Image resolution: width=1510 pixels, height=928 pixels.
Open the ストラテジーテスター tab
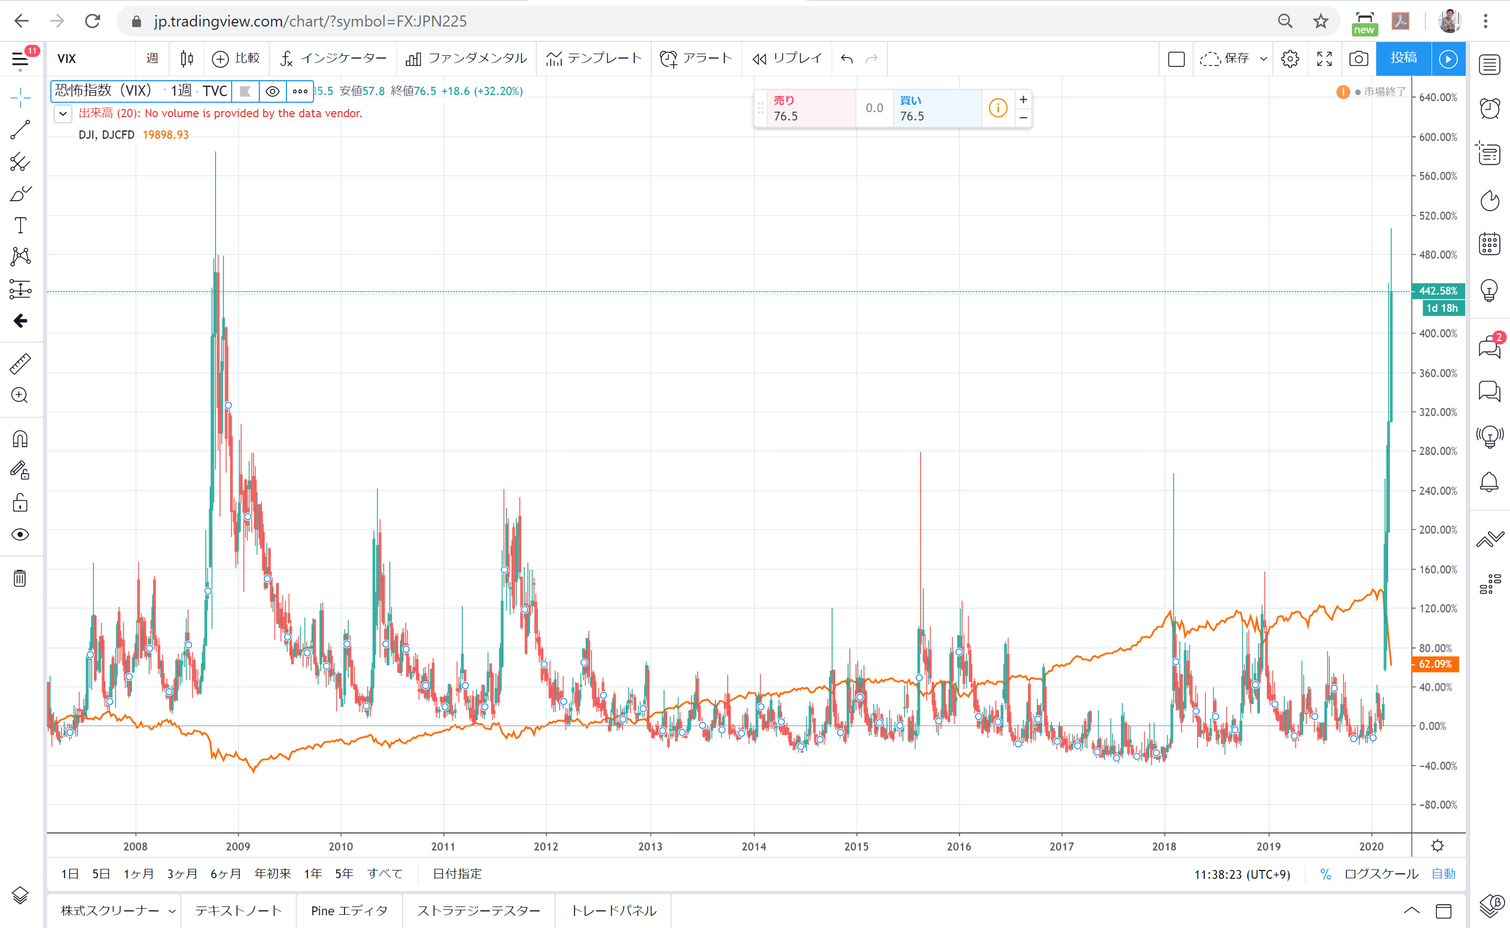(x=479, y=911)
